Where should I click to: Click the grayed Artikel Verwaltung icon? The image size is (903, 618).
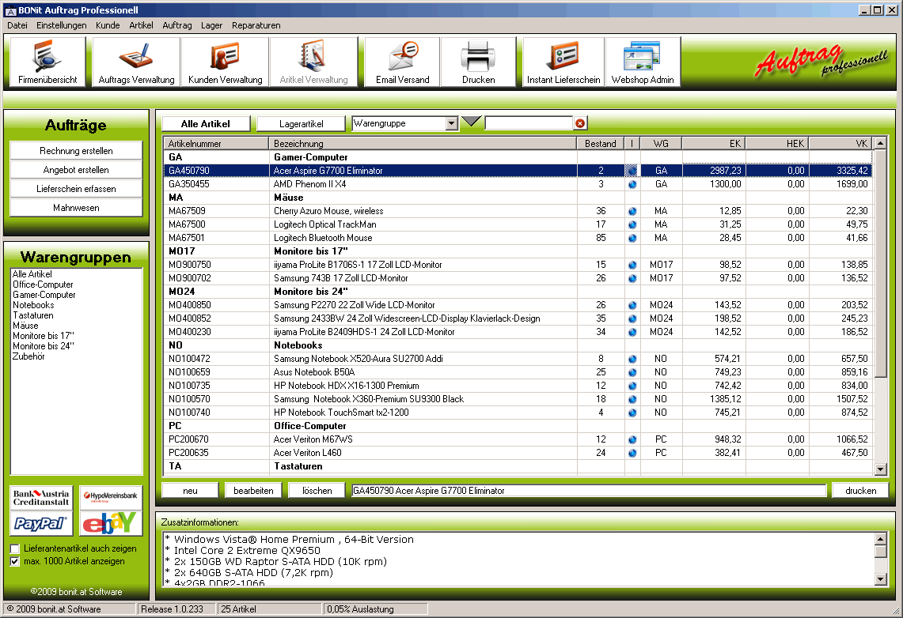(x=313, y=62)
